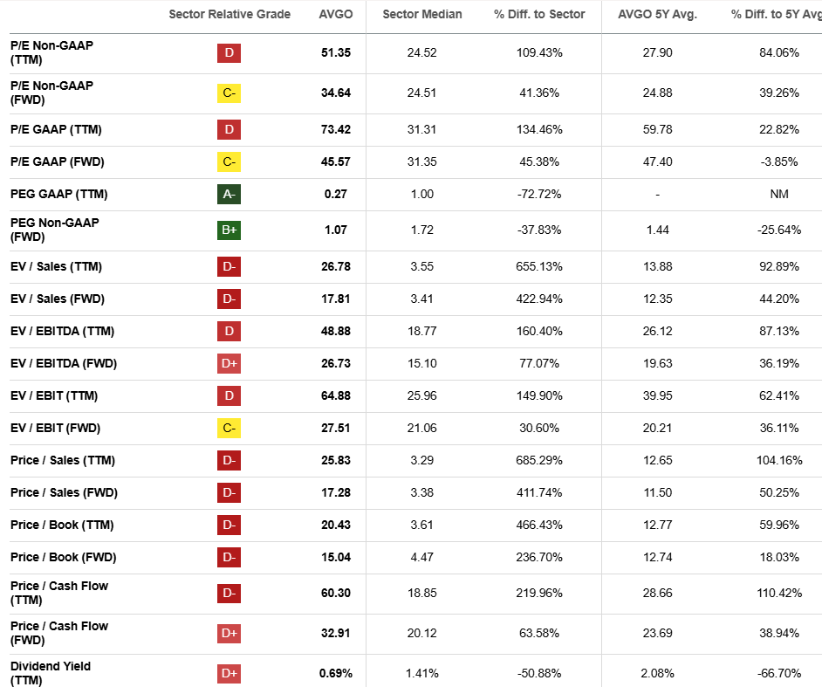The height and width of the screenshot is (687, 822).
Task: Open the P/E Non-GAAP (FWD) row label
Action: point(51,93)
